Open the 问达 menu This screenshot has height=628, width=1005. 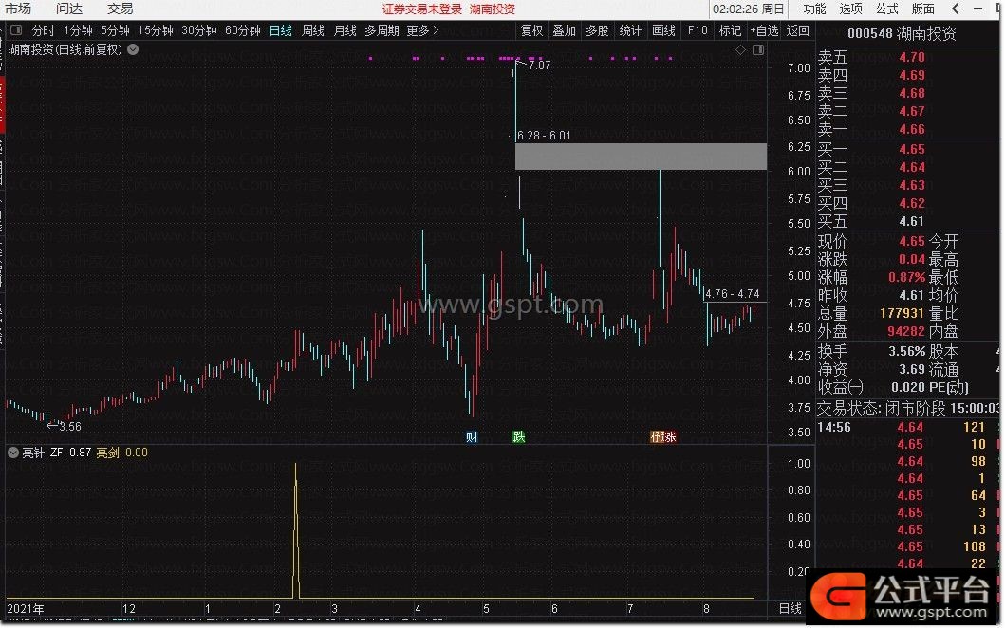click(x=69, y=9)
